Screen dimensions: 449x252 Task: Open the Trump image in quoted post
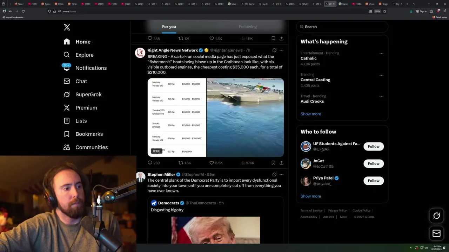216,230
